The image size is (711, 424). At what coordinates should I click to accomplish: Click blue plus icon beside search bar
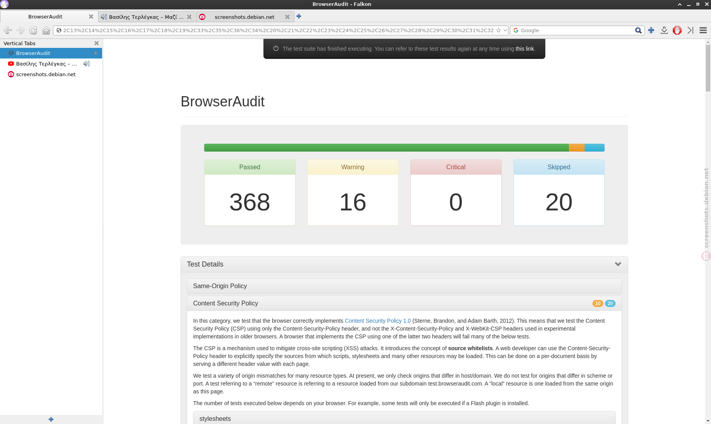tap(651, 30)
